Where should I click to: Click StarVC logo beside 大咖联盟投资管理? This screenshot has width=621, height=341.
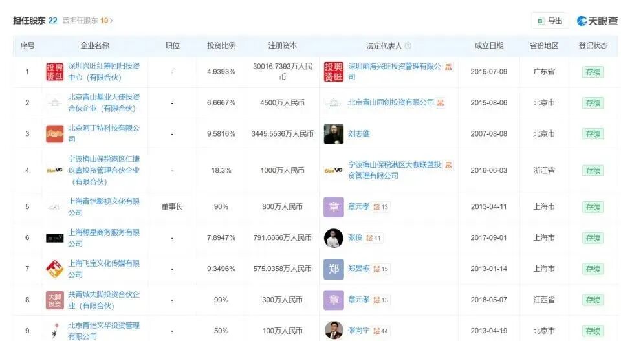[x=334, y=171]
